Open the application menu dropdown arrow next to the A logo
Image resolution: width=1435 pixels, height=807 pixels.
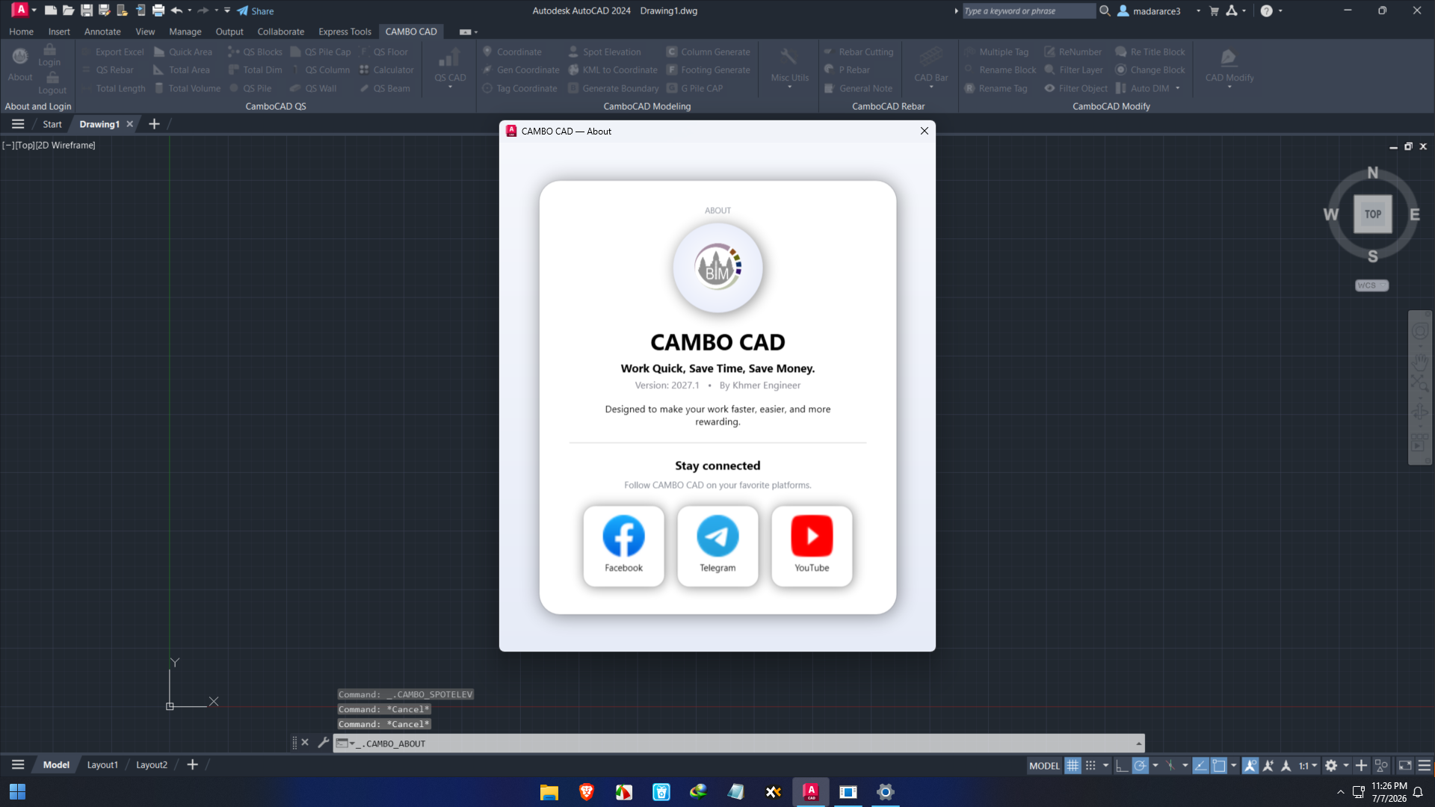click(34, 10)
